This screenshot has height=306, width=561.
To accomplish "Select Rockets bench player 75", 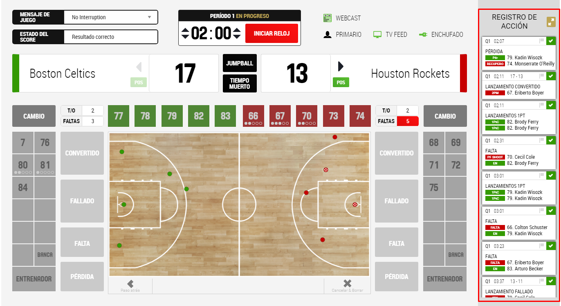I will [434, 188].
